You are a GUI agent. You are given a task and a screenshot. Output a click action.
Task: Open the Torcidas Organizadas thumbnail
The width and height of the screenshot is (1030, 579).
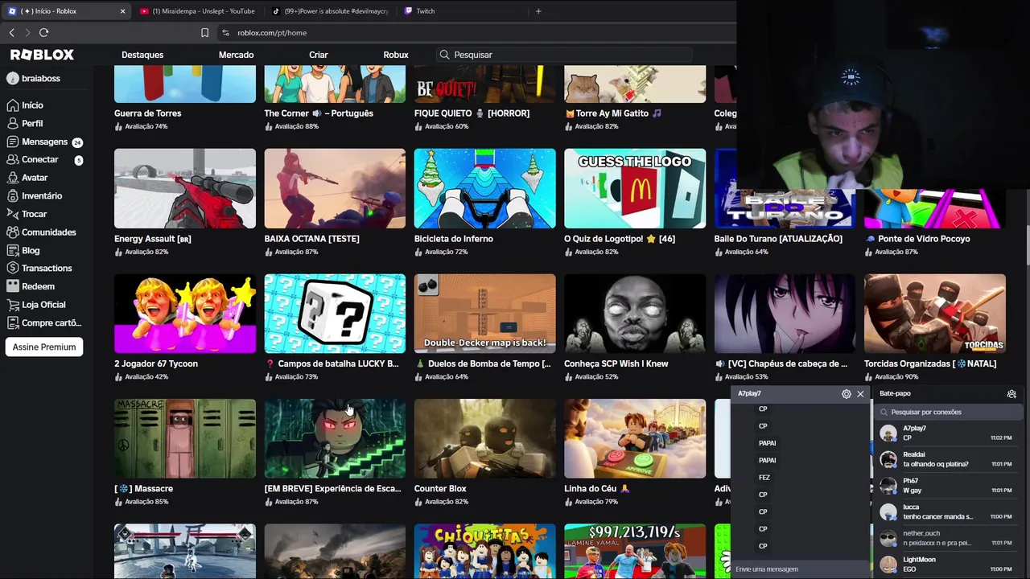(935, 314)
